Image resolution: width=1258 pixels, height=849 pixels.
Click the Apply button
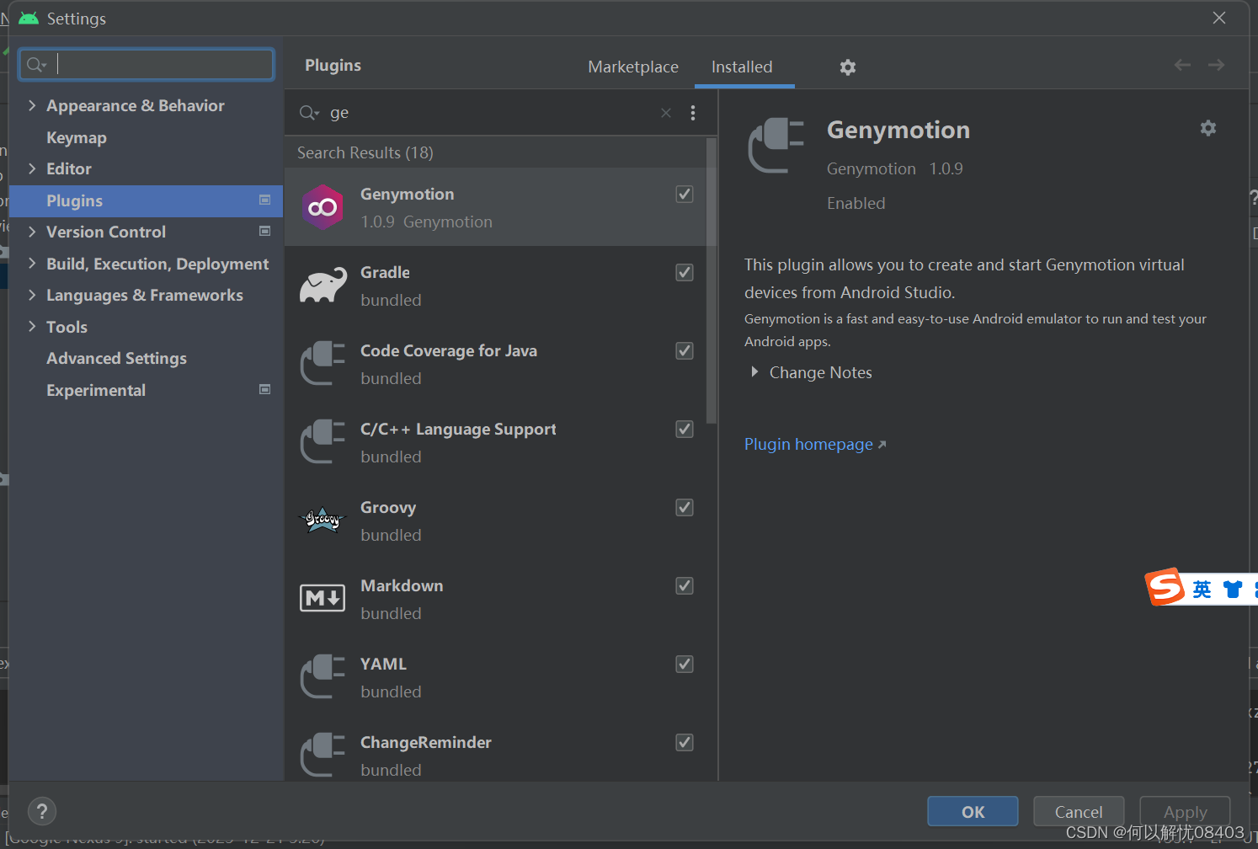pyautogui.click(x=1185, y=811)
